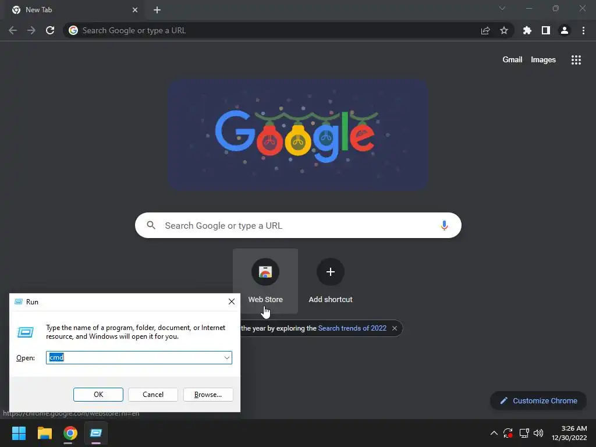The height and width of the screenshot is (447, 596).
Task: Open the volume speaker tray icon
Action: 538,433
